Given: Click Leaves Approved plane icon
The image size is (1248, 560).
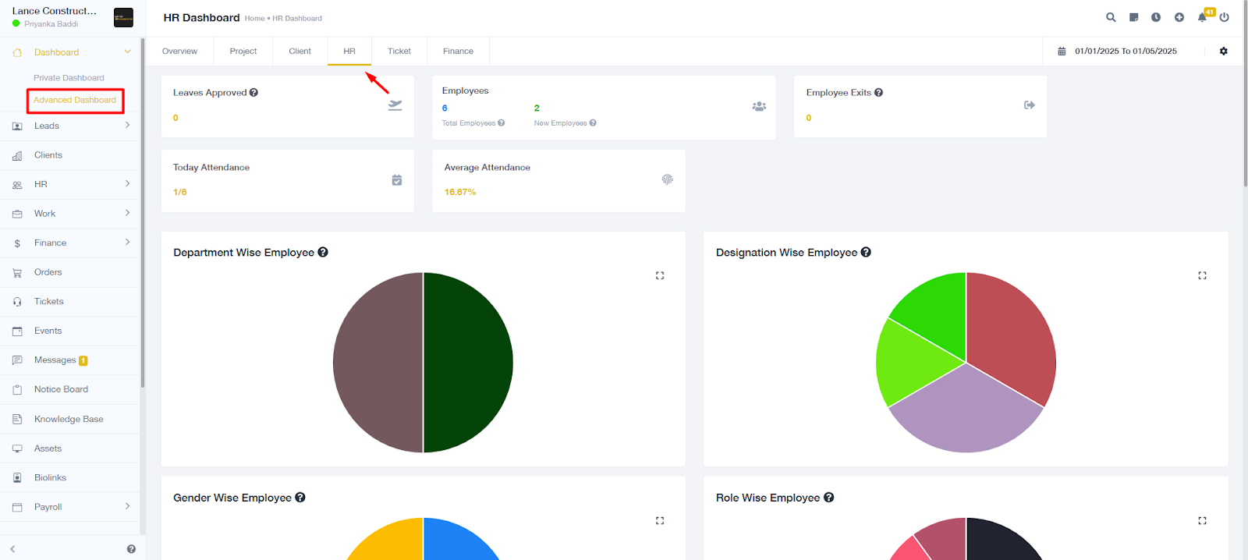Looking at the screenshot, I should click(x=395, y=105).
